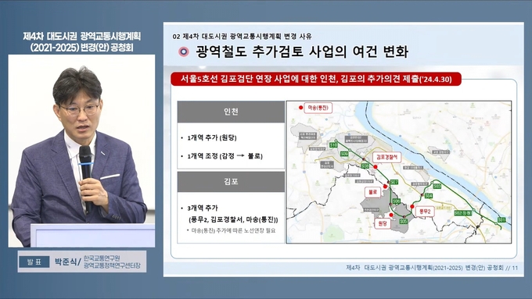Click the red dot next to 풍무2 label
This screenshot has height=299, width=532.
coord(412,207)
